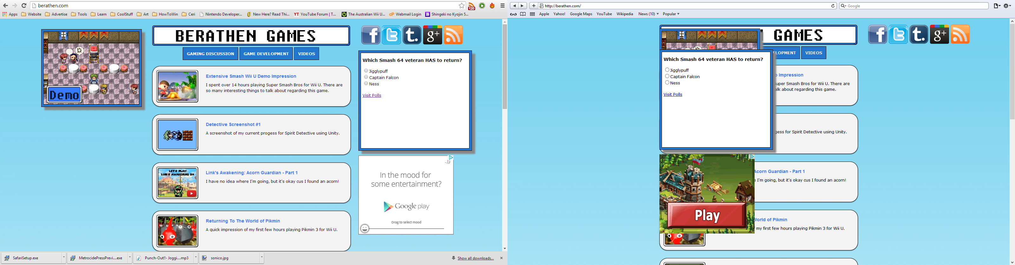
Task: Open the Chrome hamburger menu
Action: [x=502, y=5]
